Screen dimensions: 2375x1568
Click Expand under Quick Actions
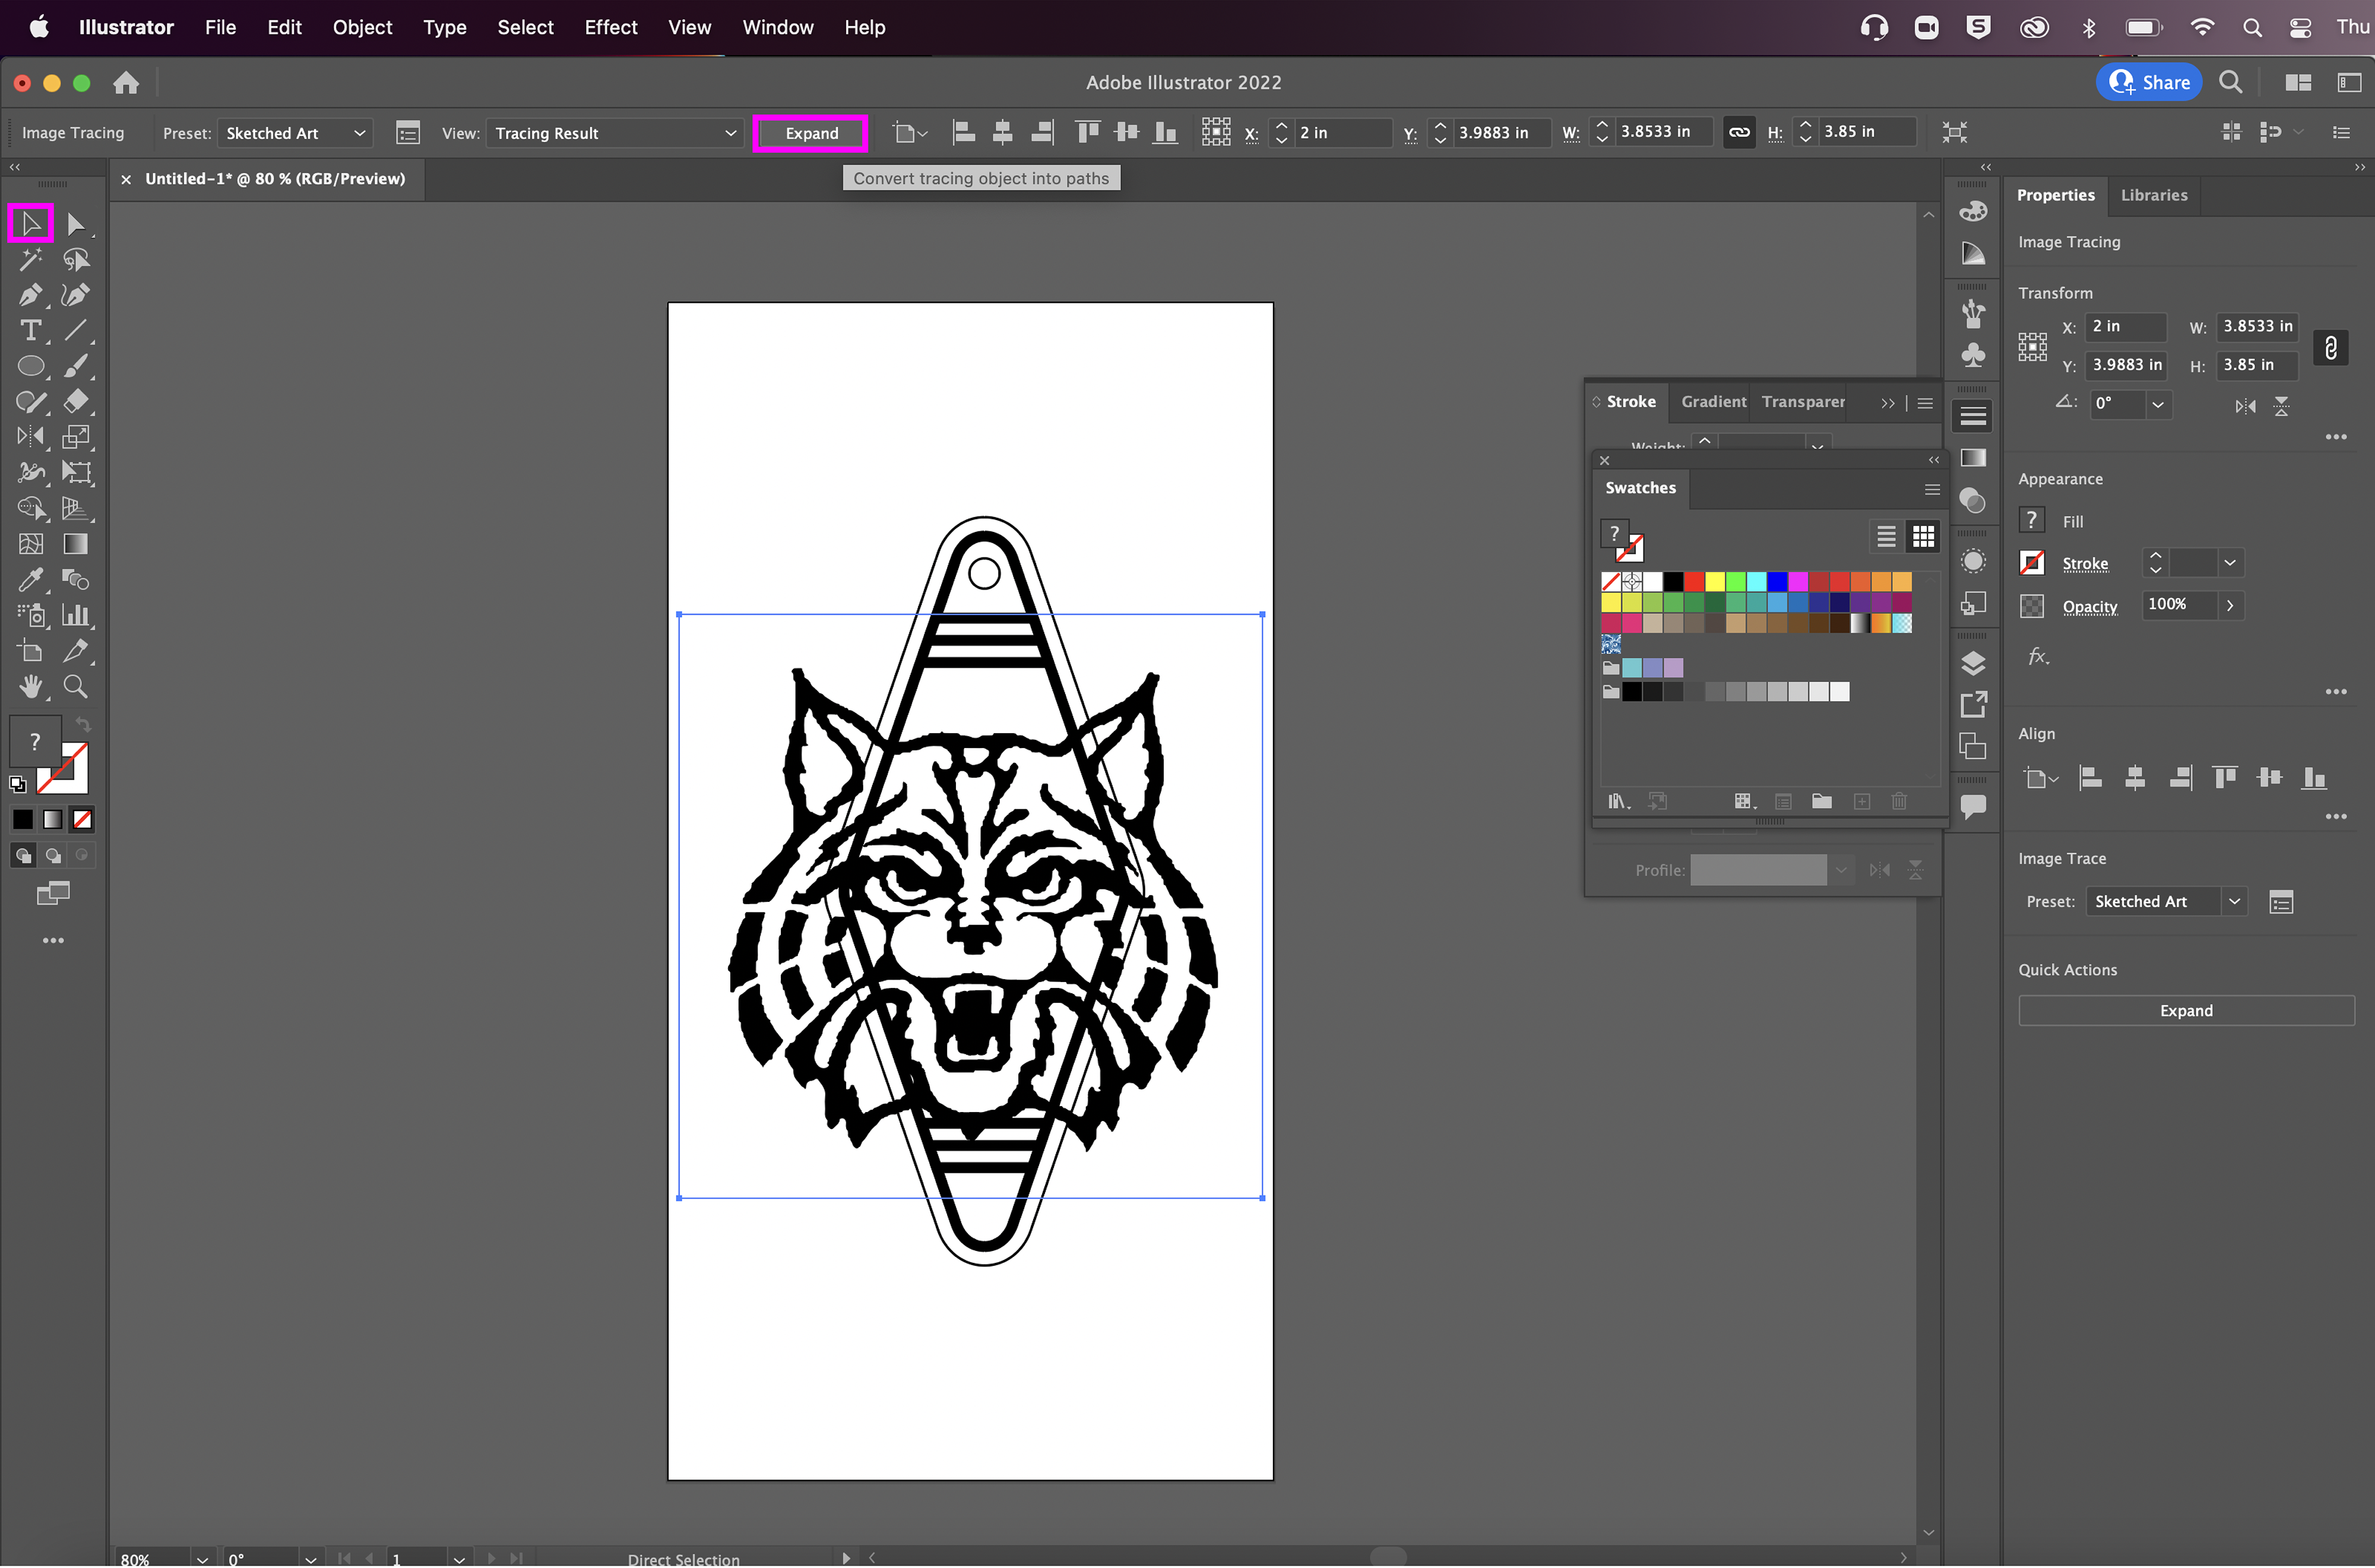tap(2185, 1010)
